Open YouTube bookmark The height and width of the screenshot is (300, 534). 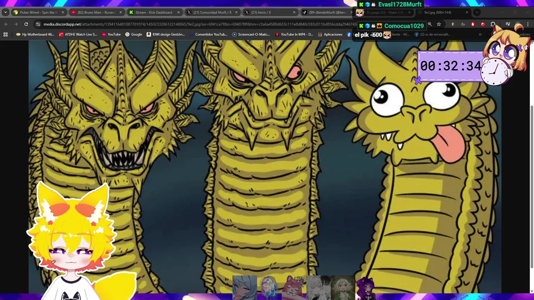tap(111, 35)
